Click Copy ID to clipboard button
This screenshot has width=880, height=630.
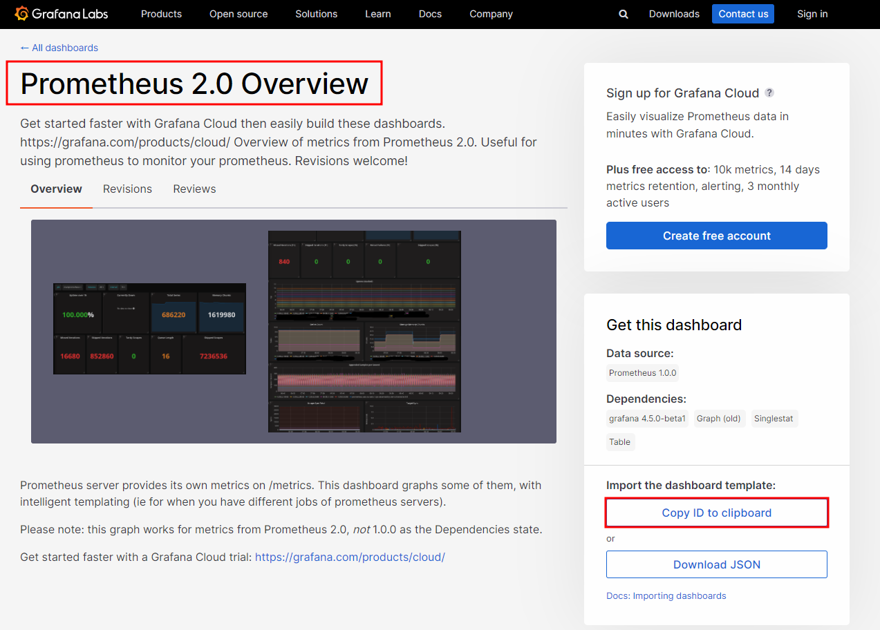click(717, 513)
